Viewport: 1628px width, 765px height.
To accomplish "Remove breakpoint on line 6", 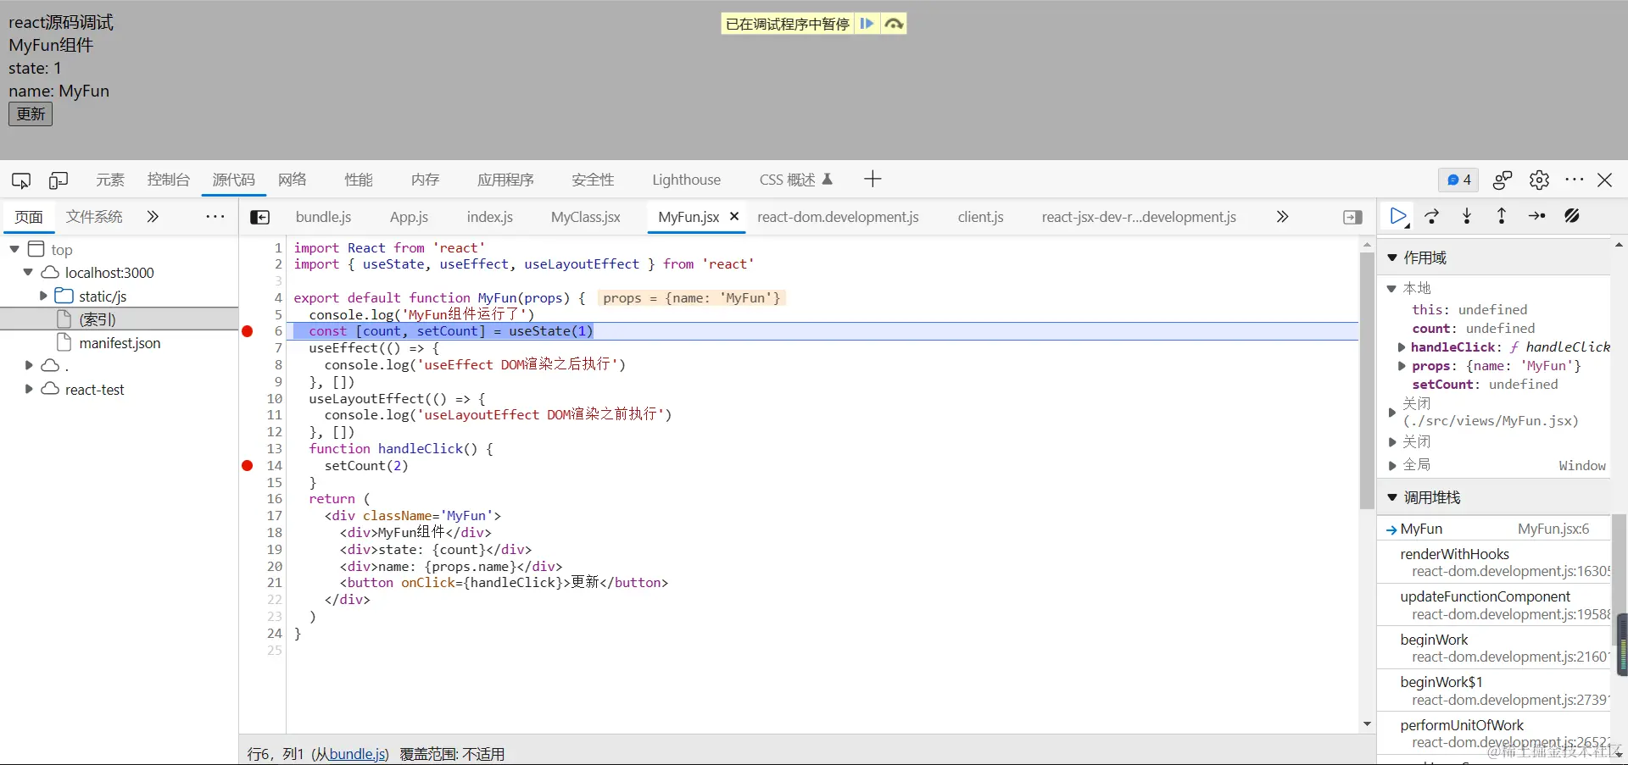I will click(x=248, y=331).
